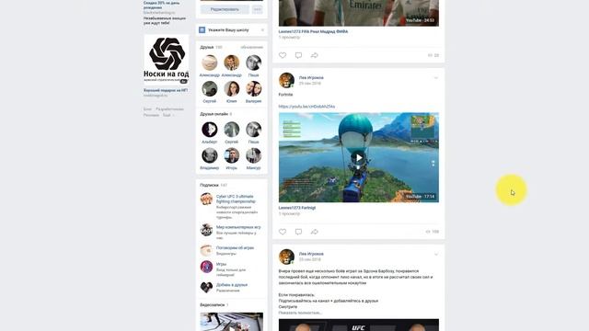
Task: Click the Редактировать profile button
Action: pos(225,9)
